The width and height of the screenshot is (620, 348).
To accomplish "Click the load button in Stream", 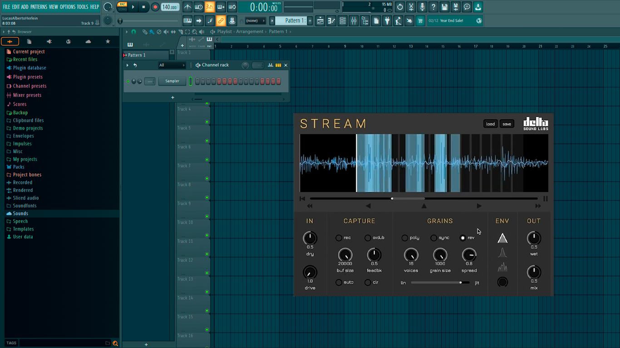I will coord(490,124).
